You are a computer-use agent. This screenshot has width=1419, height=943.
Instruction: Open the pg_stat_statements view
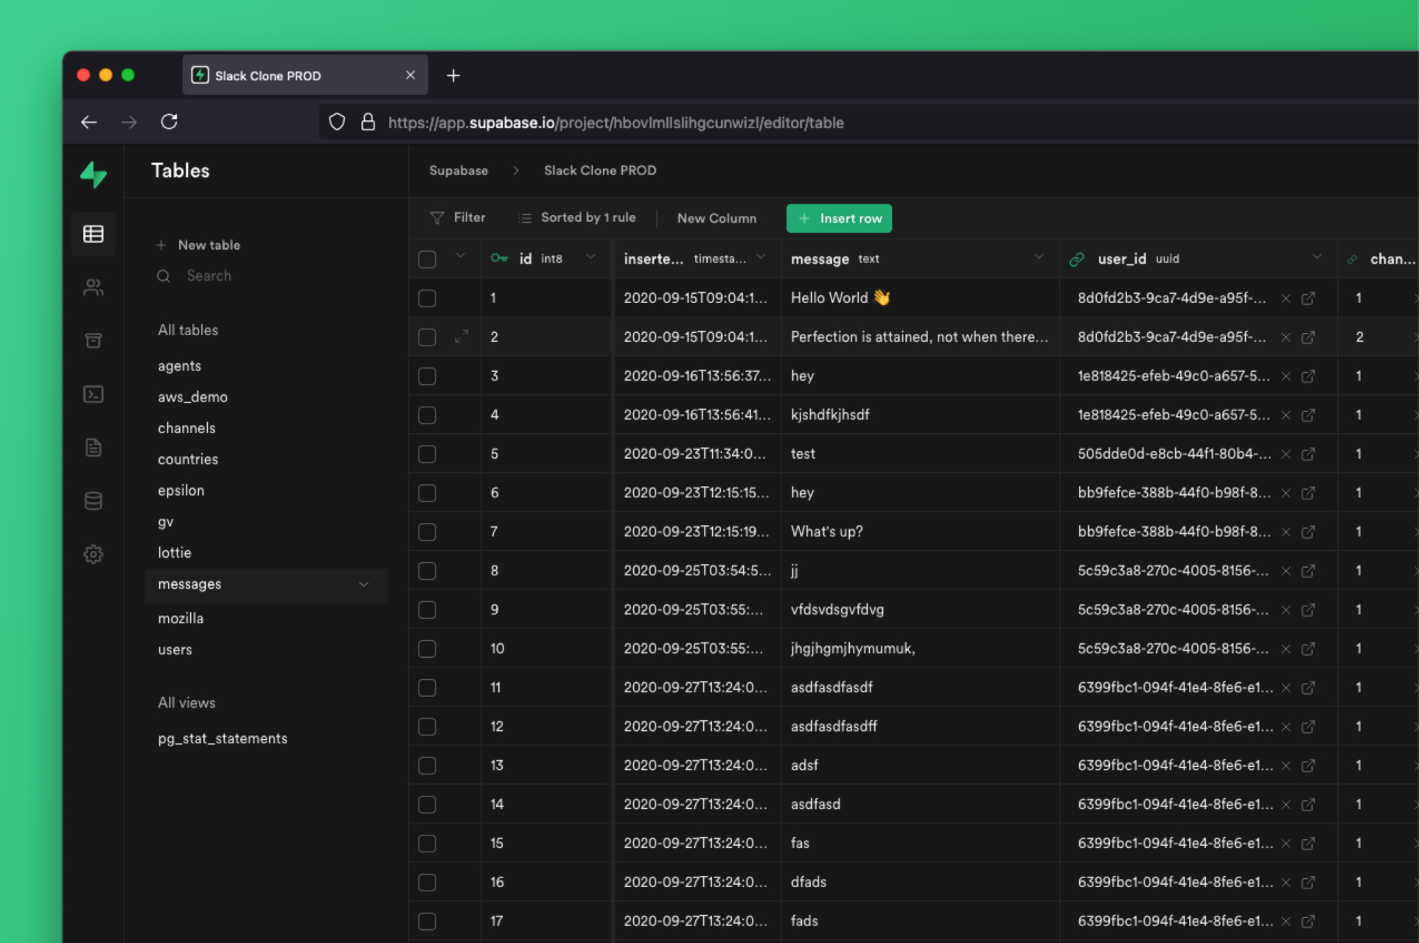tap(223, 739)
